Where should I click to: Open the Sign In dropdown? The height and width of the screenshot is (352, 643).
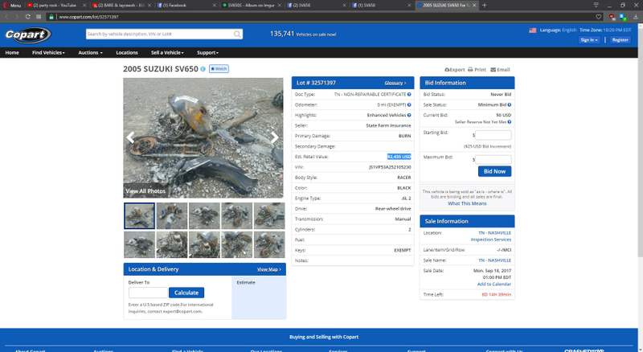coord(589,40)
